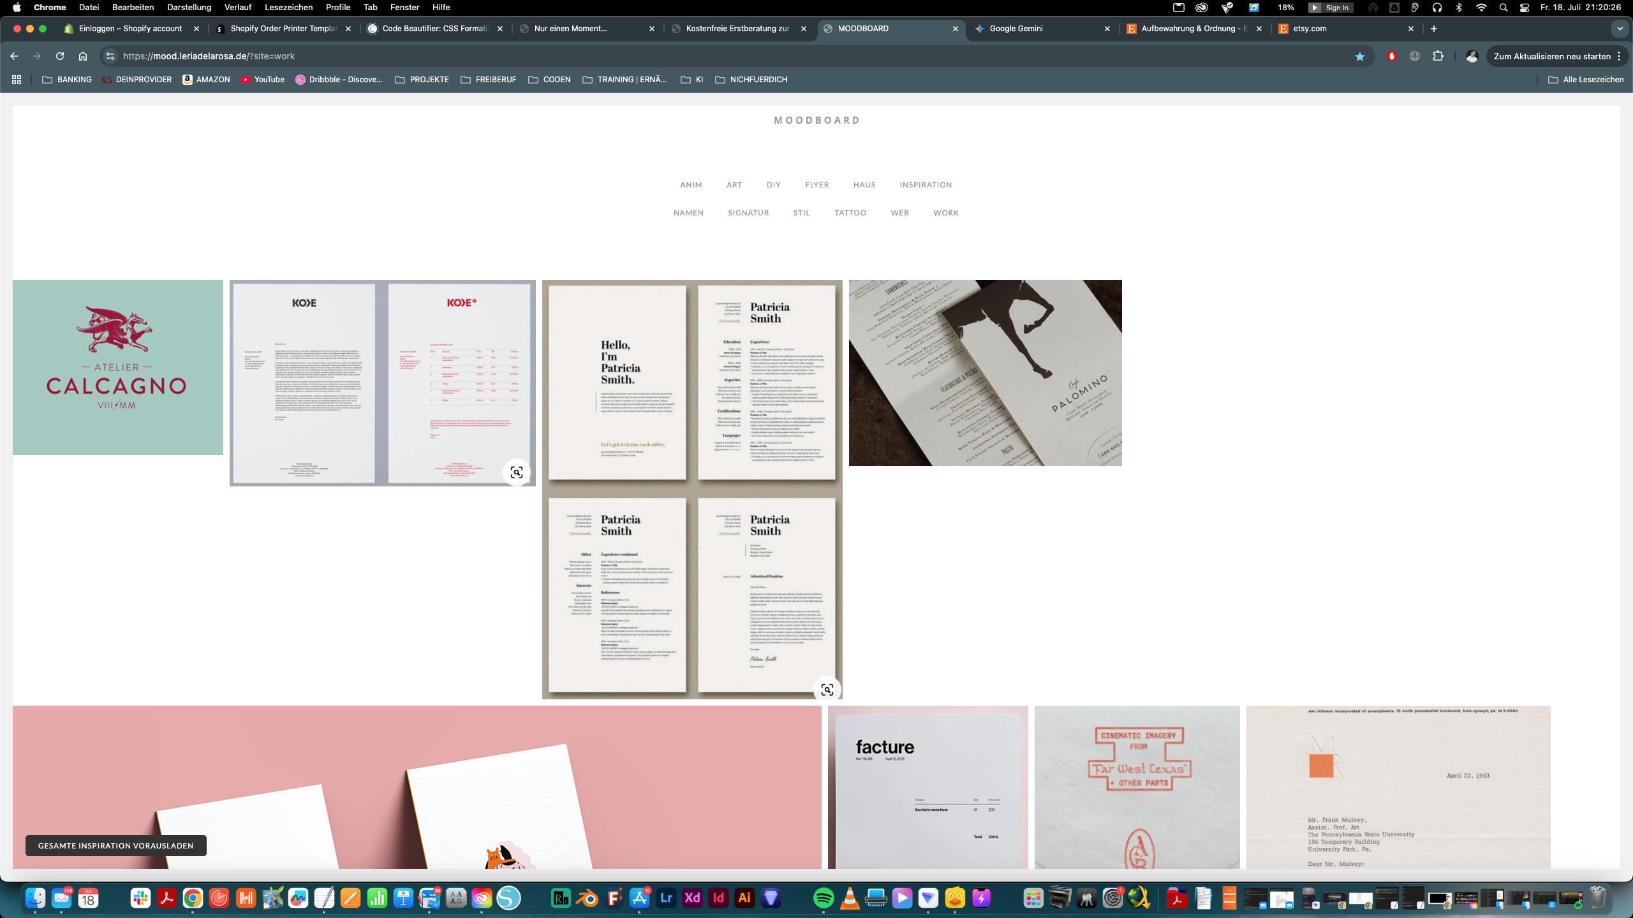Open the SIGNATUR category link
This screenshot has height=918, width=1633.
748,213
